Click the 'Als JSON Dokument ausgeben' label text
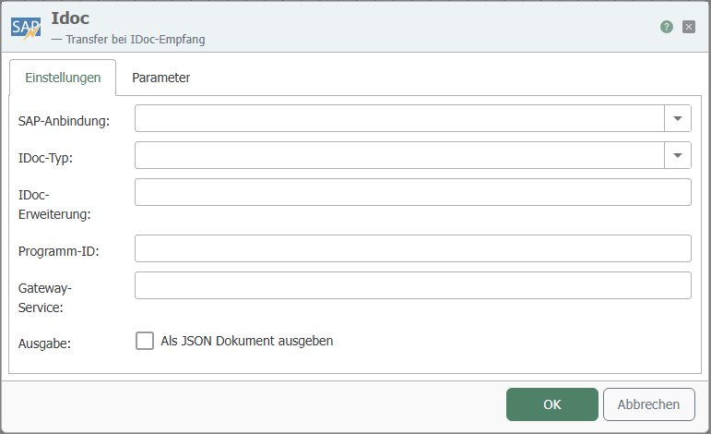 click(x=246, y=341)
